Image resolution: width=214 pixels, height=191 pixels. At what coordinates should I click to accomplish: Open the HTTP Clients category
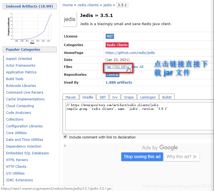click(x=16, y=166)
